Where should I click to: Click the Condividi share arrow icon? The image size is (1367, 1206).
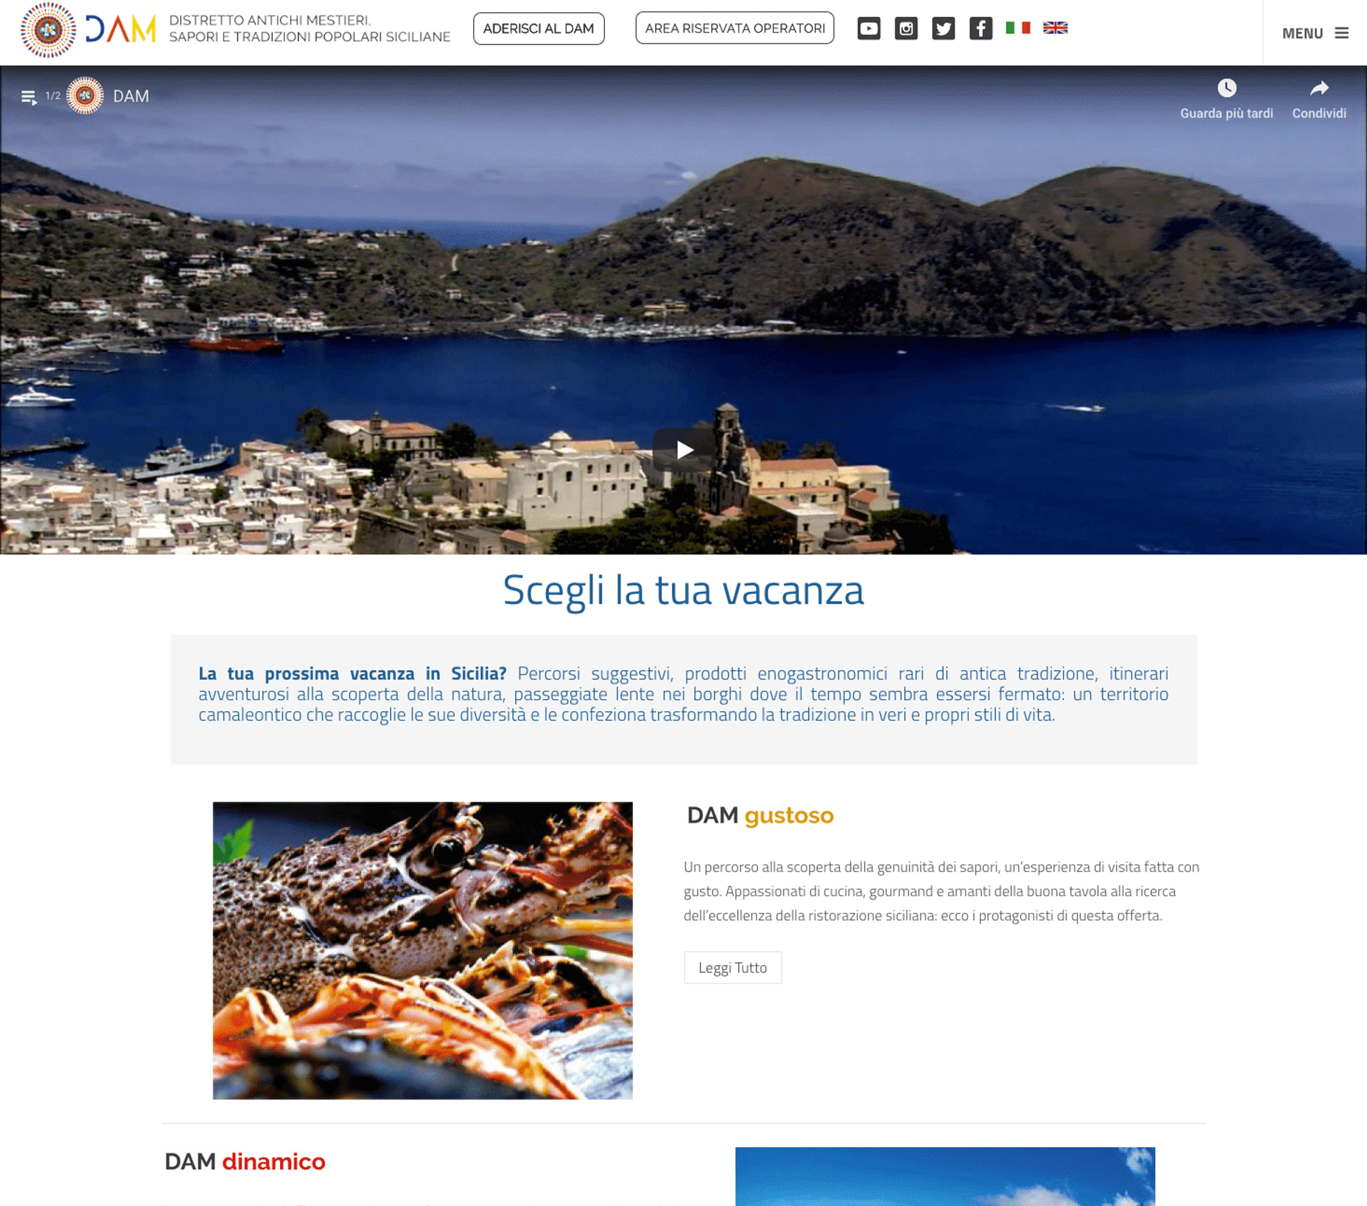pos(1319,88)
